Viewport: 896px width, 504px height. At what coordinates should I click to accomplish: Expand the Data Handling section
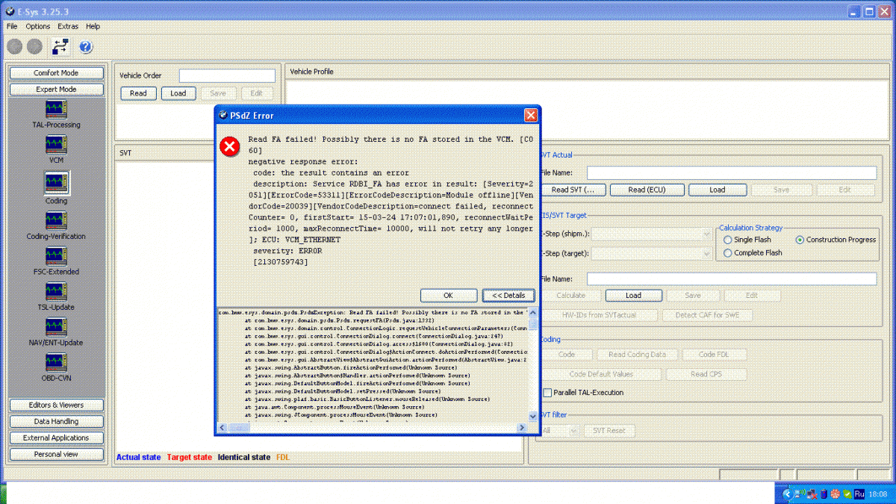pyautogui.click(x=57, y=422)
